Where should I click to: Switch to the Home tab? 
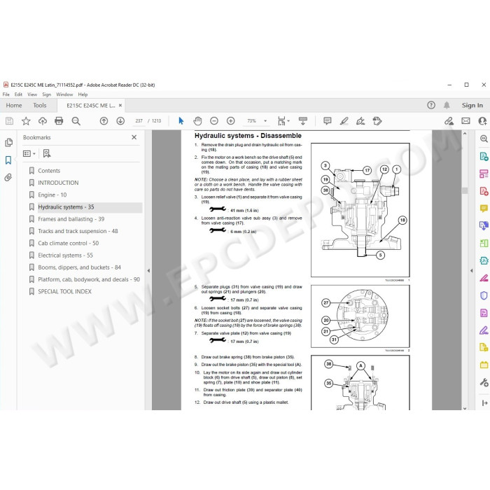tap(14, 106)
